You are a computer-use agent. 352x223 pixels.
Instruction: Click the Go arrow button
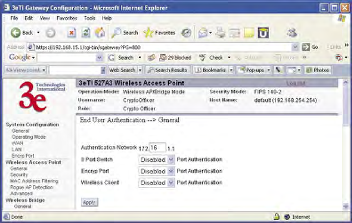click(x=310, y=47)
